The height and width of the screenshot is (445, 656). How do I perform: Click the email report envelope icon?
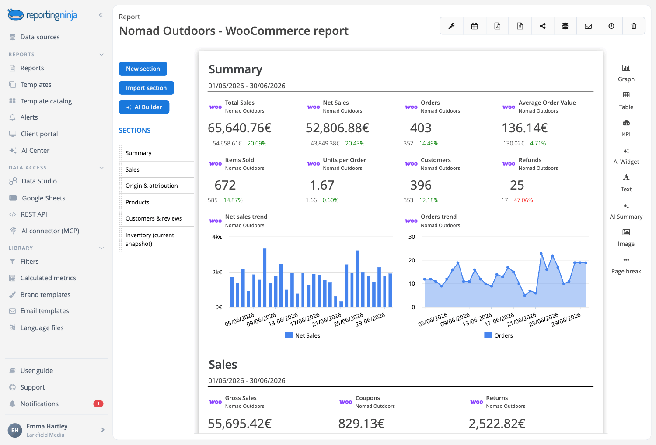(588, 26)
